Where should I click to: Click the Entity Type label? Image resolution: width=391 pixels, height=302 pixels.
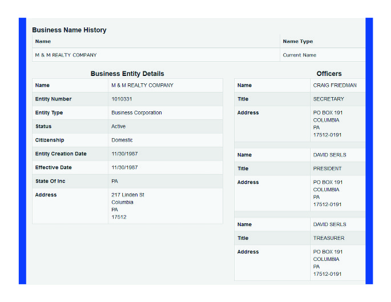(x=49, y=113)
